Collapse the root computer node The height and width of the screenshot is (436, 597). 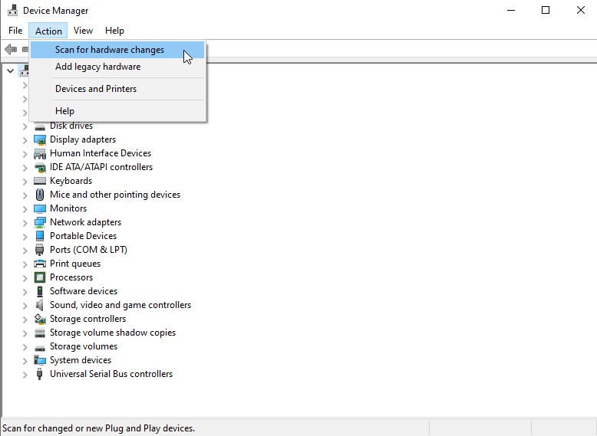[10, 70]
